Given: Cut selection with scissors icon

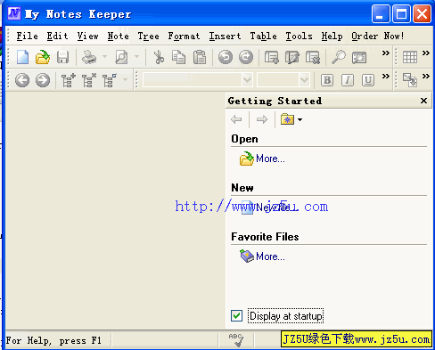Looking at the screenshot, I should (159, 57).
